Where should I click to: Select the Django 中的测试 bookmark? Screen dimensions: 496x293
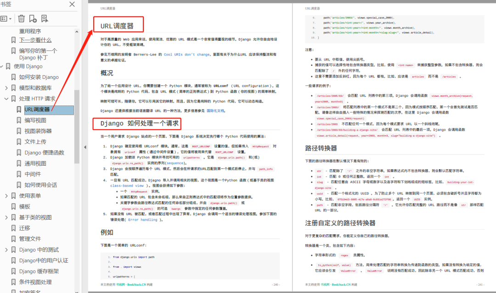click(39, 250)
